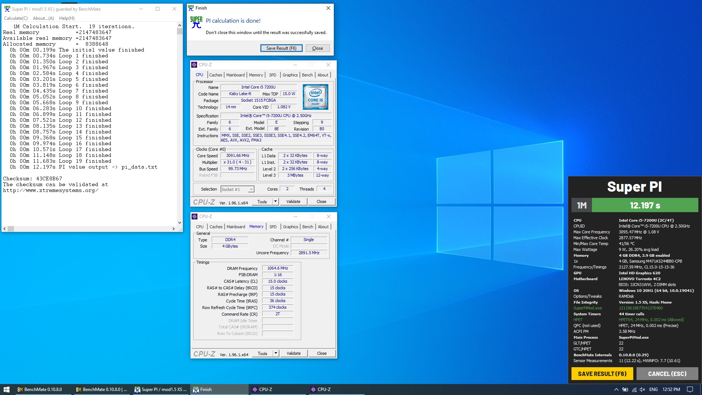Click ENG language indicator
The image size is (702, 395).
coord(653,390)
